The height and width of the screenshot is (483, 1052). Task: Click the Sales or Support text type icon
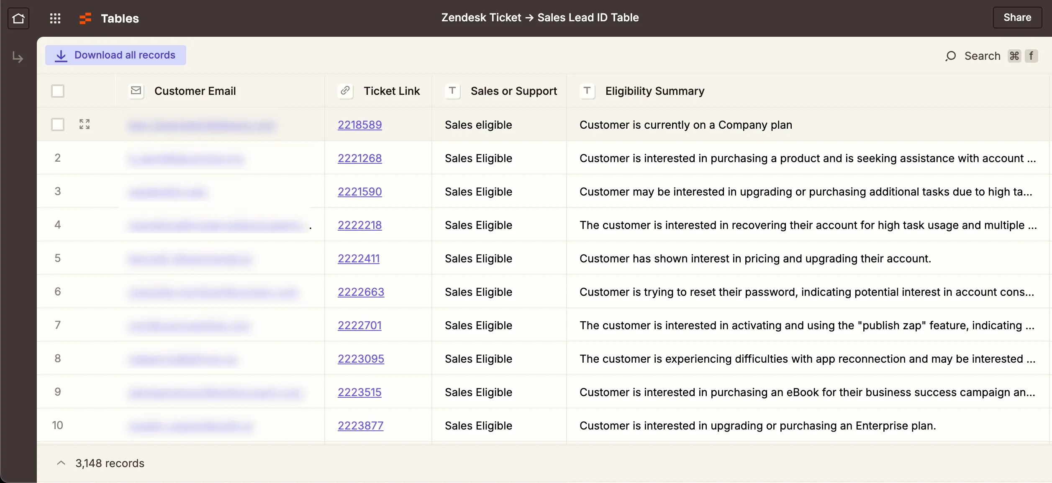pyautogui.click(x=452, y=91)
